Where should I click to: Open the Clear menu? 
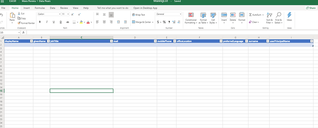click(254, 22)
